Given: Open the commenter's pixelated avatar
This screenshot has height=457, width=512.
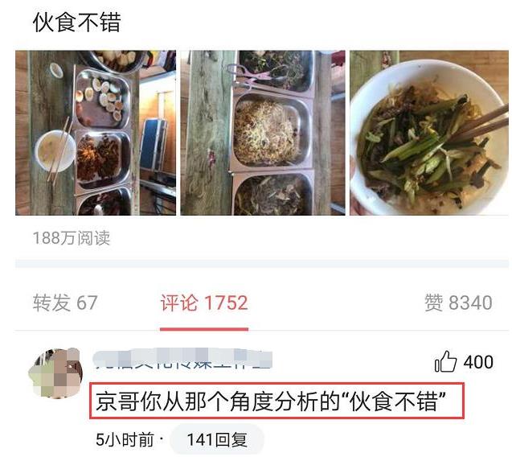Looking at the screenshot, I should click(55, 373).
